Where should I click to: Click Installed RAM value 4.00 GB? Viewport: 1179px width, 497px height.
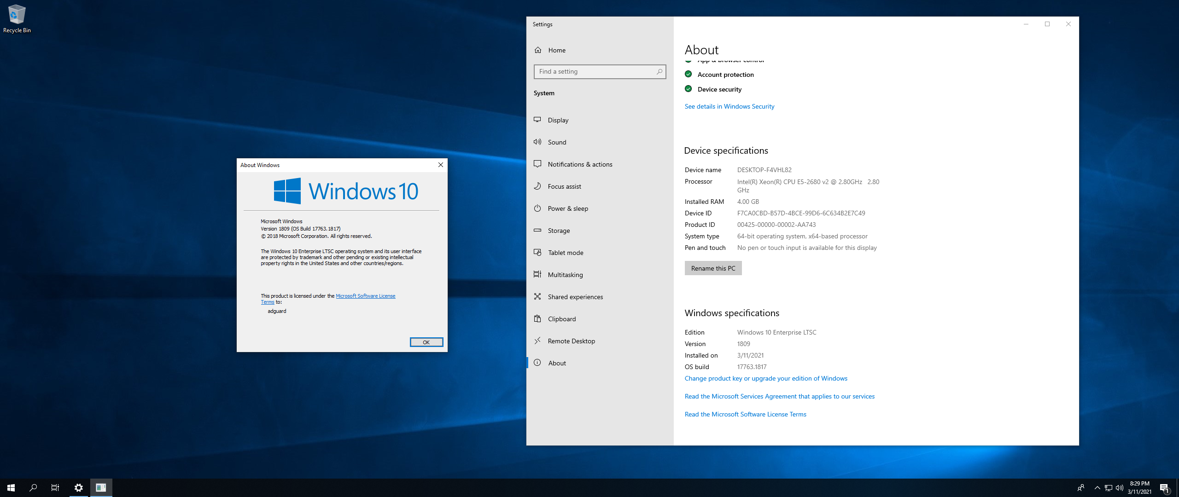click(x=748, y=202)
